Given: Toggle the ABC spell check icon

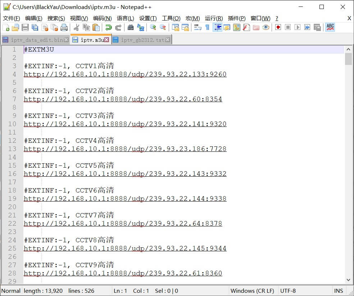Looking at the screenshot, I should 330,28.
